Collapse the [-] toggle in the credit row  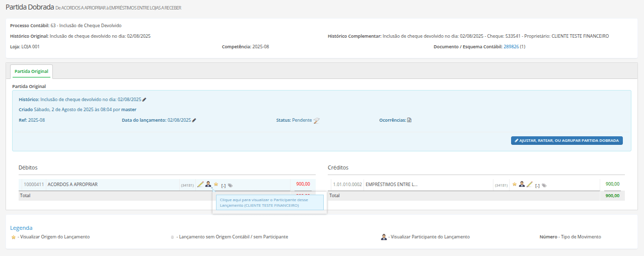point(537,186)
